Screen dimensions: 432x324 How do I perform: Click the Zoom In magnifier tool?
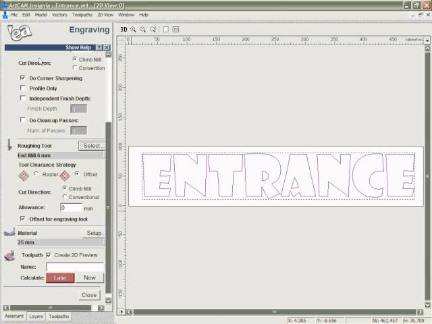click(x=134, y=29)
